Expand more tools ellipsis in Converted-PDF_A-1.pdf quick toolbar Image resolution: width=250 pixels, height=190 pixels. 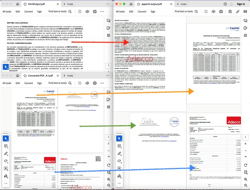[x=6, y=183]
